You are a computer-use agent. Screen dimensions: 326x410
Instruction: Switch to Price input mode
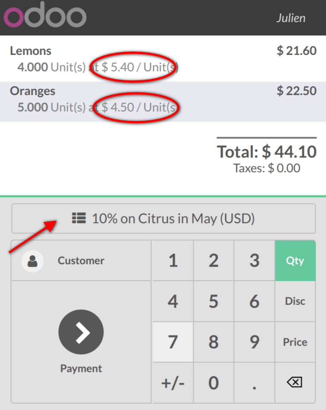(x=295, y=342)
